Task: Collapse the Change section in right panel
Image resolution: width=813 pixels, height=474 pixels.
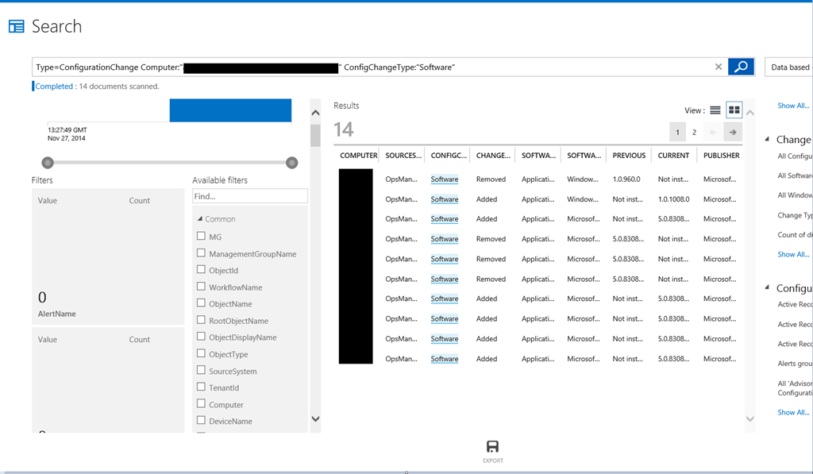Action: [768, 140]
